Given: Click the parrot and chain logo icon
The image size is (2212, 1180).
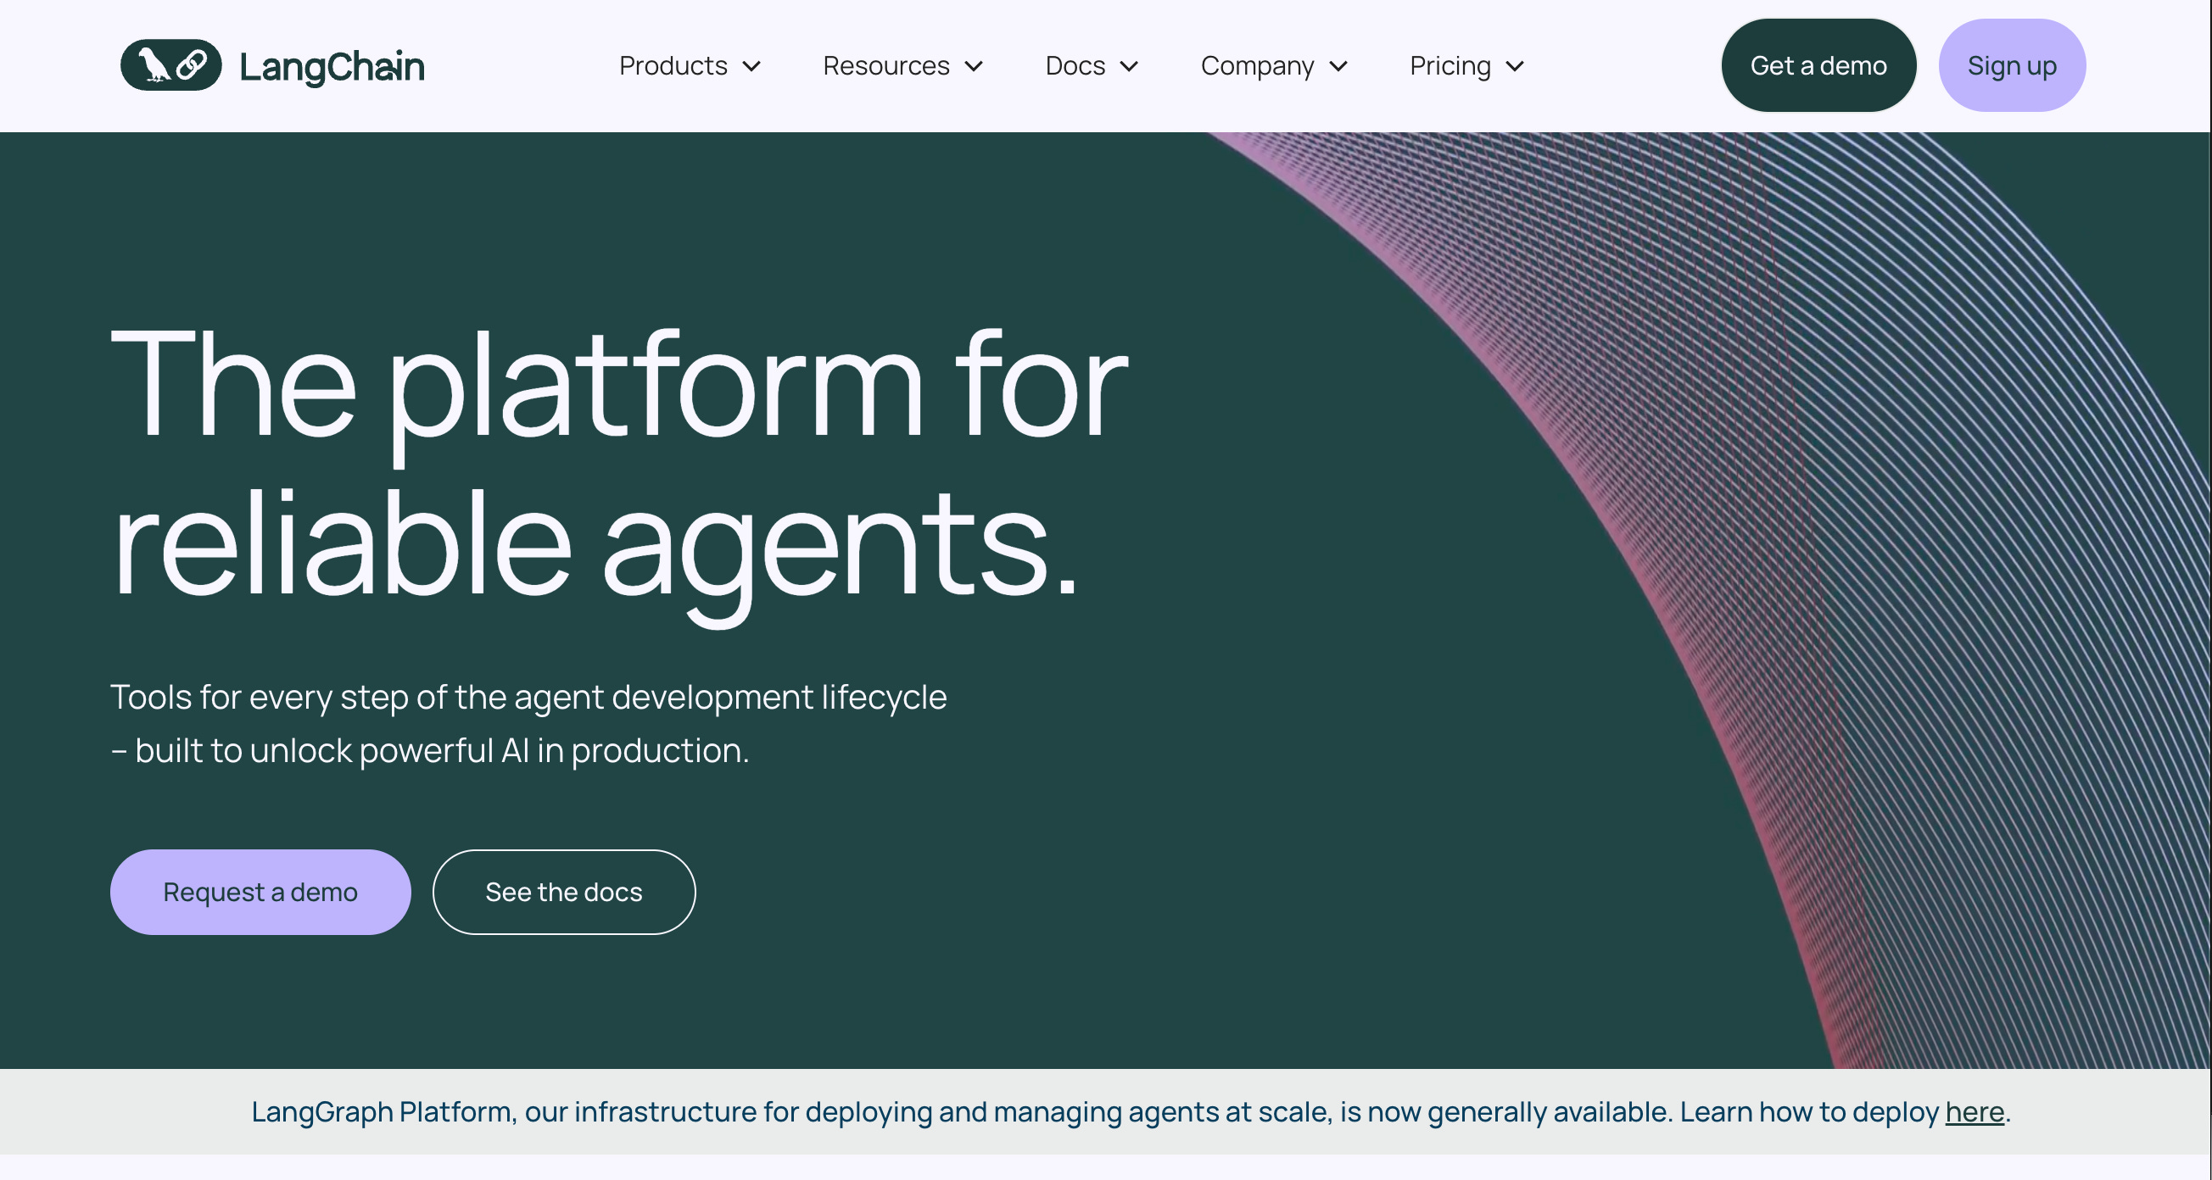Looking at the screenshot, I should (170, 65).
